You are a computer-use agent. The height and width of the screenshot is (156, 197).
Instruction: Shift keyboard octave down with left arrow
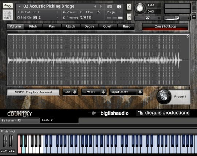(2, 151)
